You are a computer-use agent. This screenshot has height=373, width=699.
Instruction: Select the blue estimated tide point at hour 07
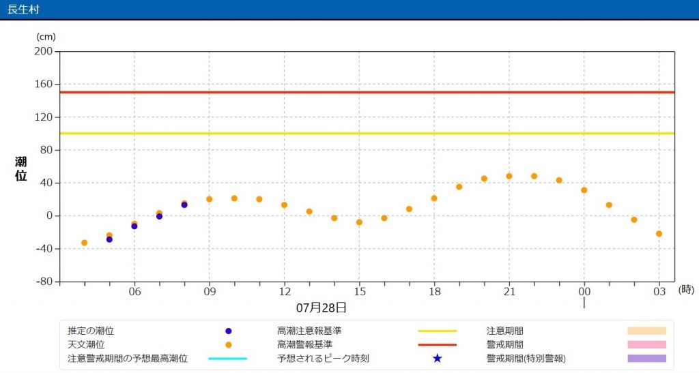click(x=159, y=217)
